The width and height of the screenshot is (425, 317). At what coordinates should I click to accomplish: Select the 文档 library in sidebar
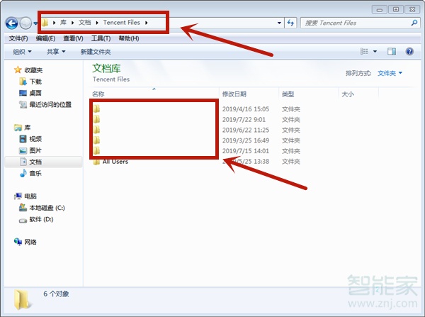point(35,162)
